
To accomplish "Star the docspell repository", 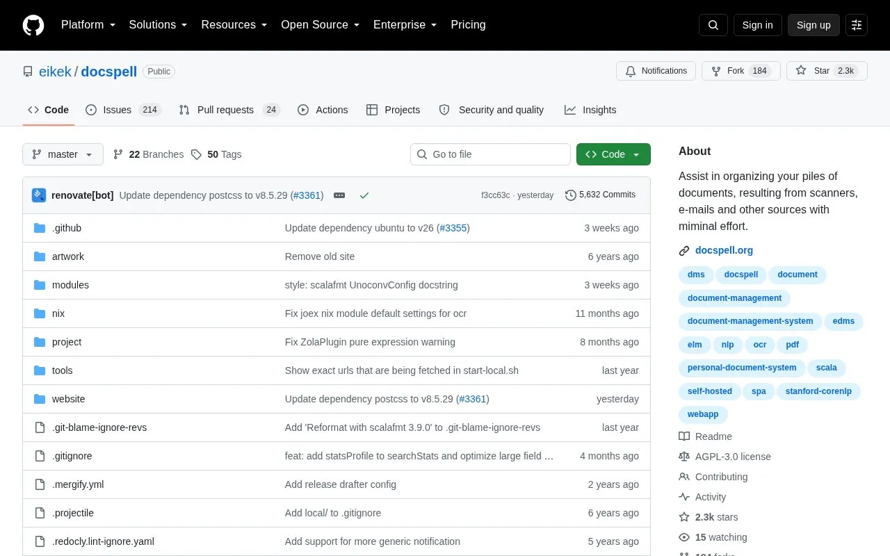I will pos(827,71).
